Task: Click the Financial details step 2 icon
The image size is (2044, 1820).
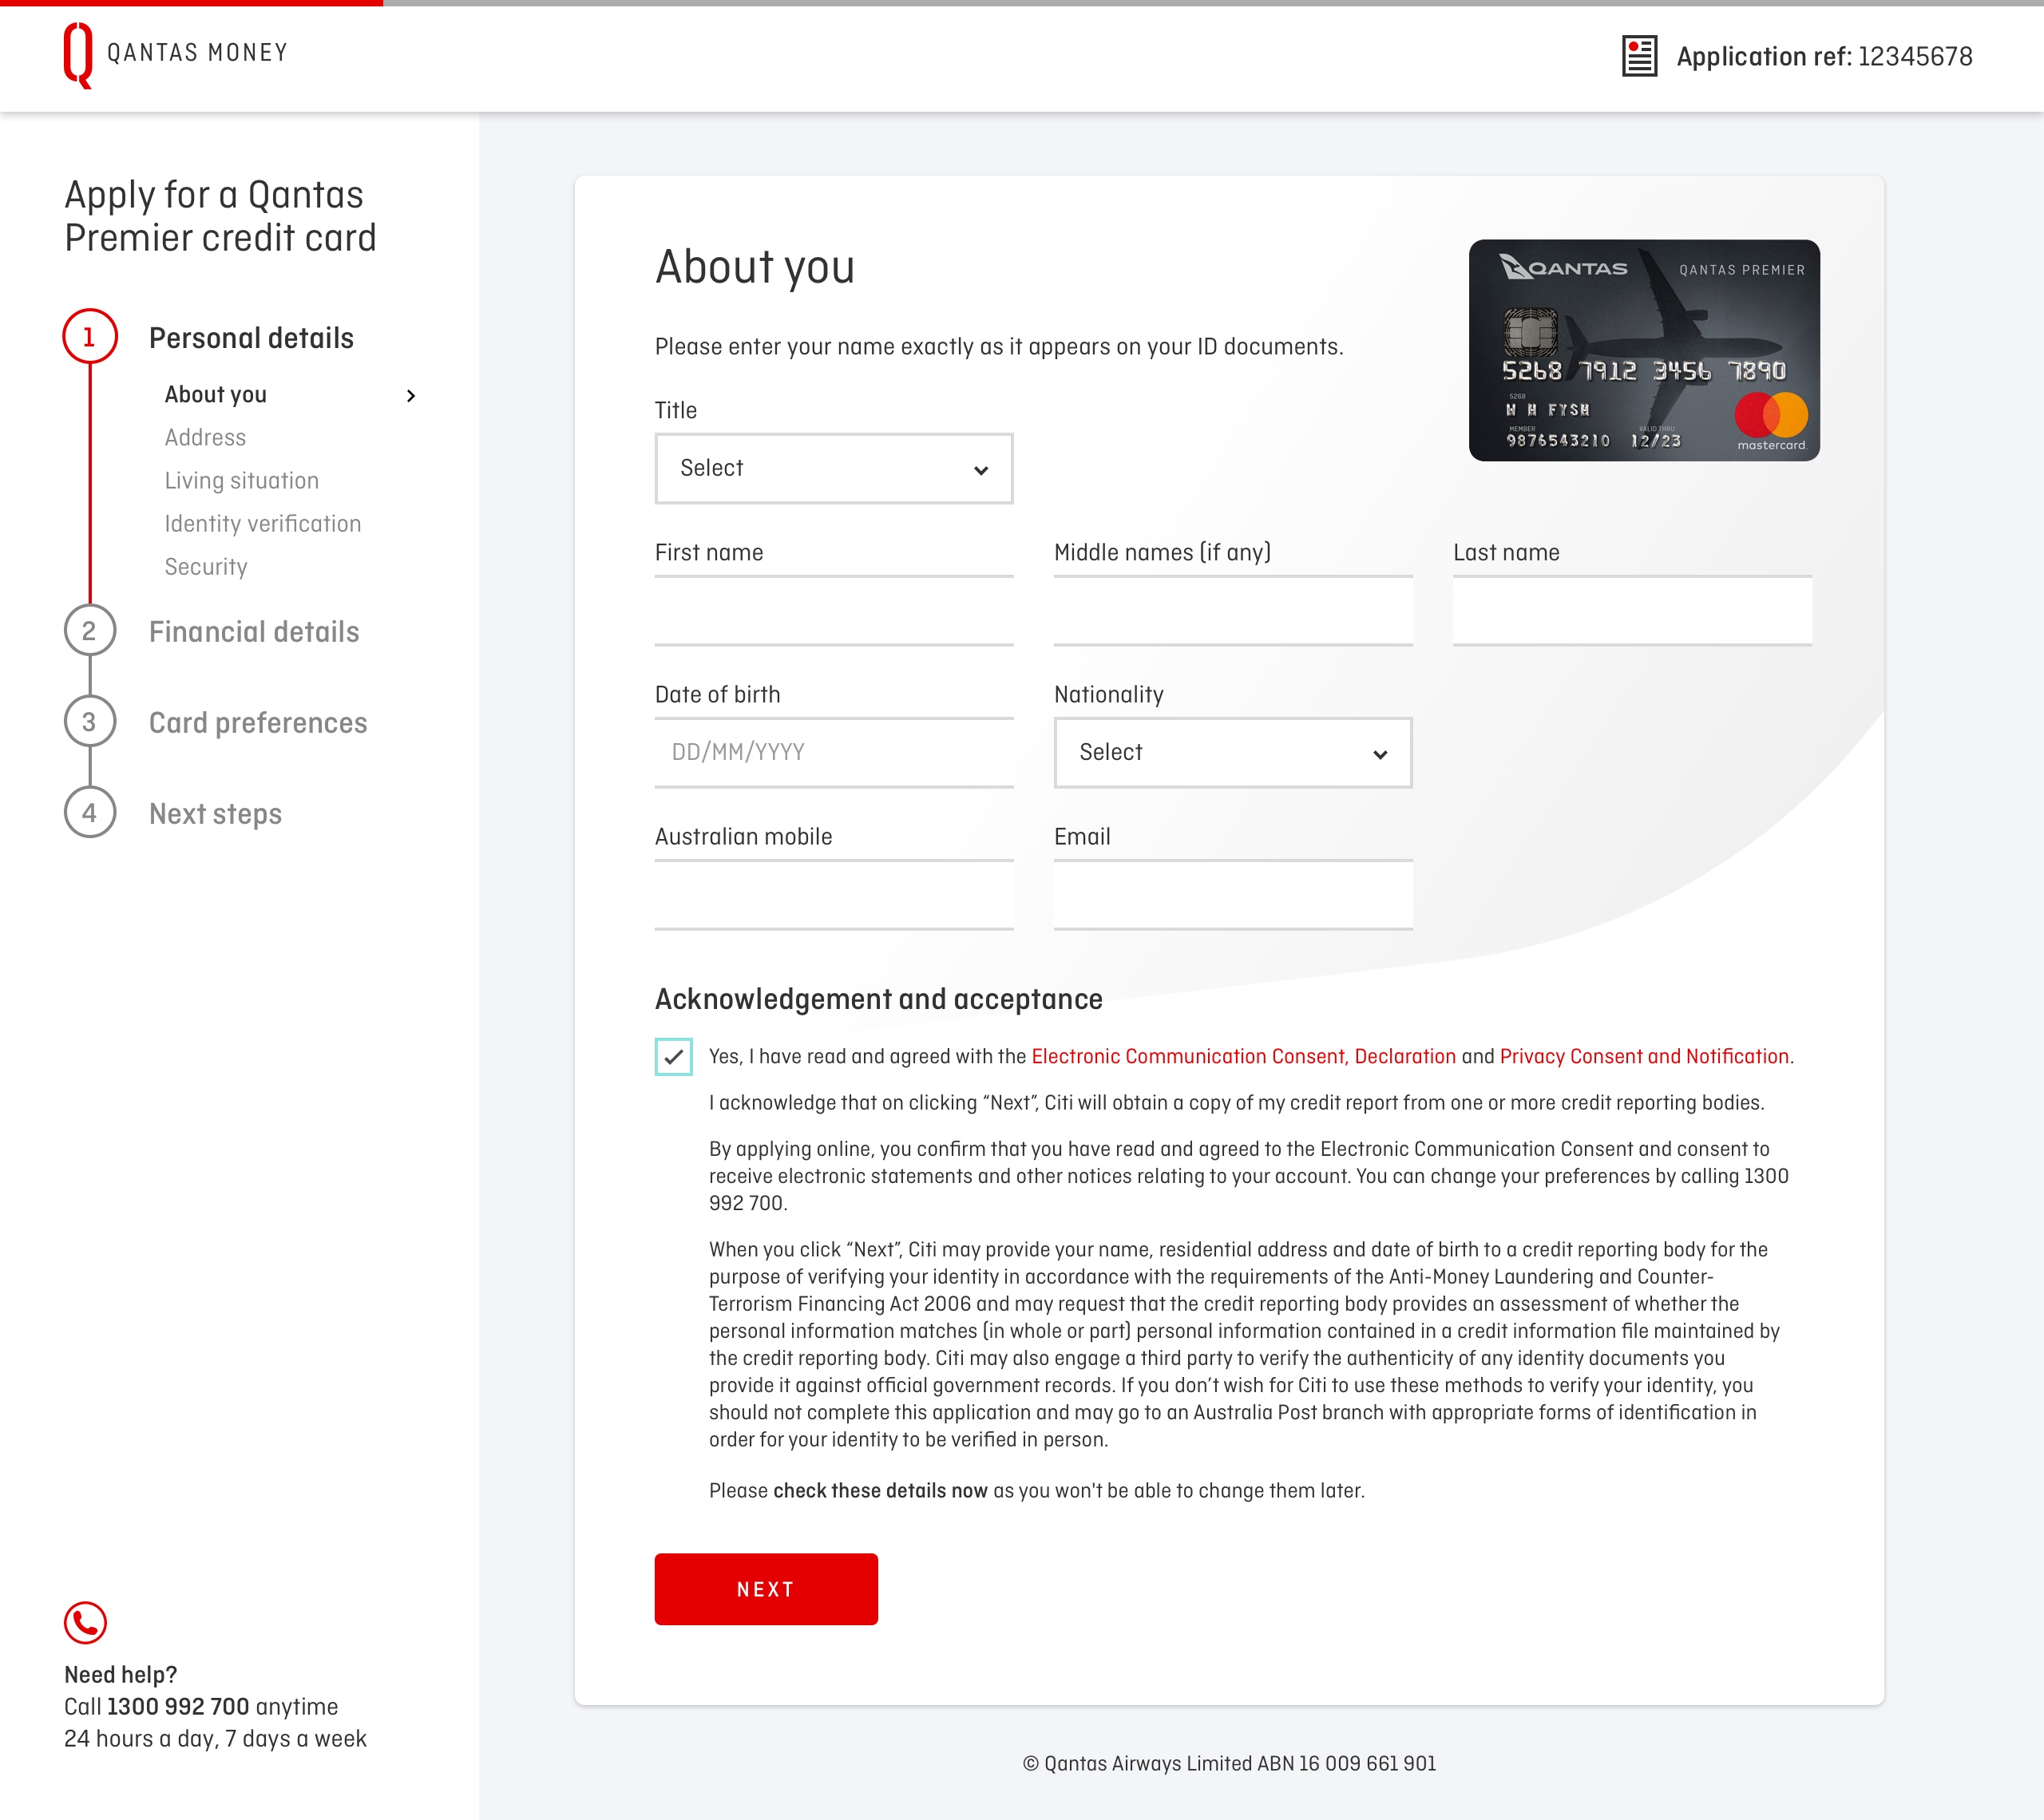Action: point(89,631)
